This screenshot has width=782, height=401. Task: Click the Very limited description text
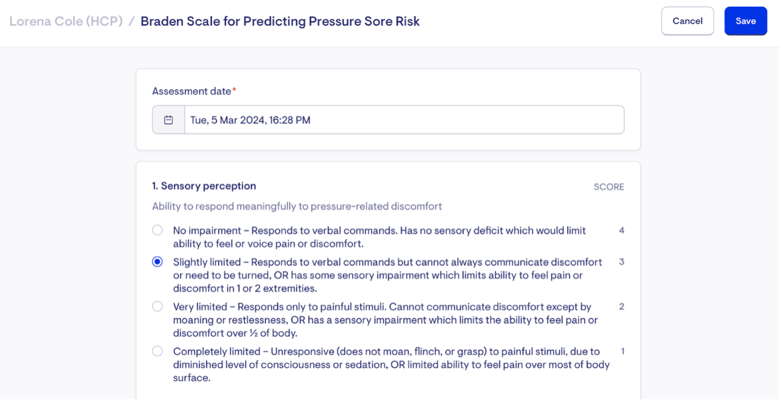[385, 320]
